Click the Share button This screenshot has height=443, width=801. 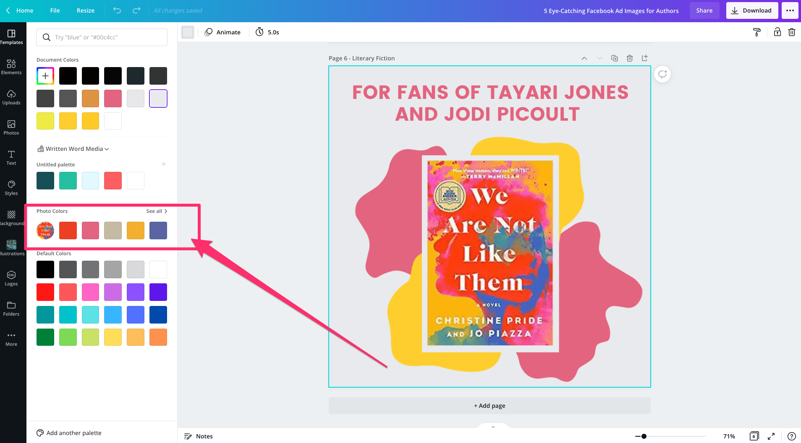click(x=704, y=10)
